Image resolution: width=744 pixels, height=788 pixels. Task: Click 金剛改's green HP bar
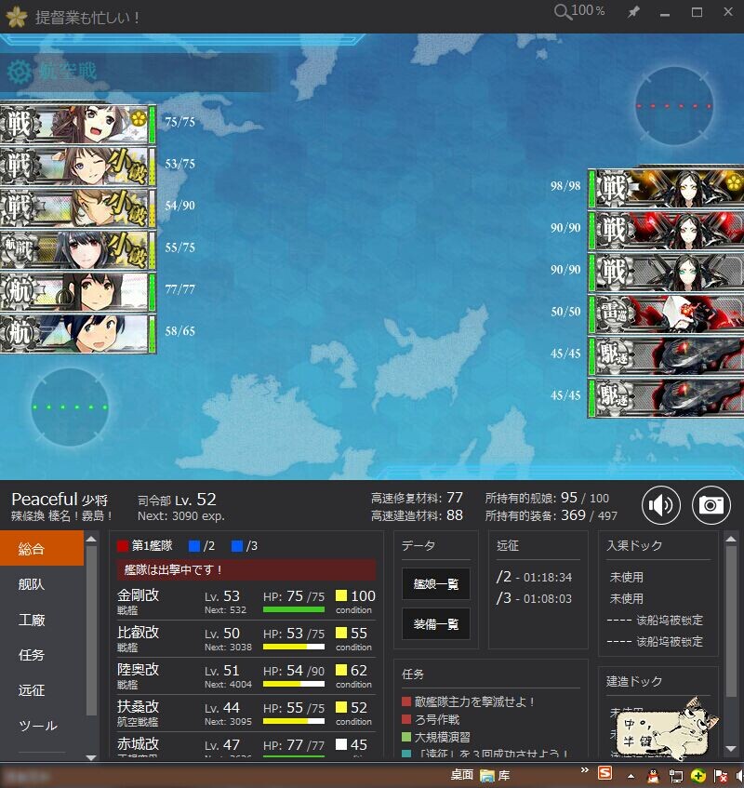click(x=293, y=609)
